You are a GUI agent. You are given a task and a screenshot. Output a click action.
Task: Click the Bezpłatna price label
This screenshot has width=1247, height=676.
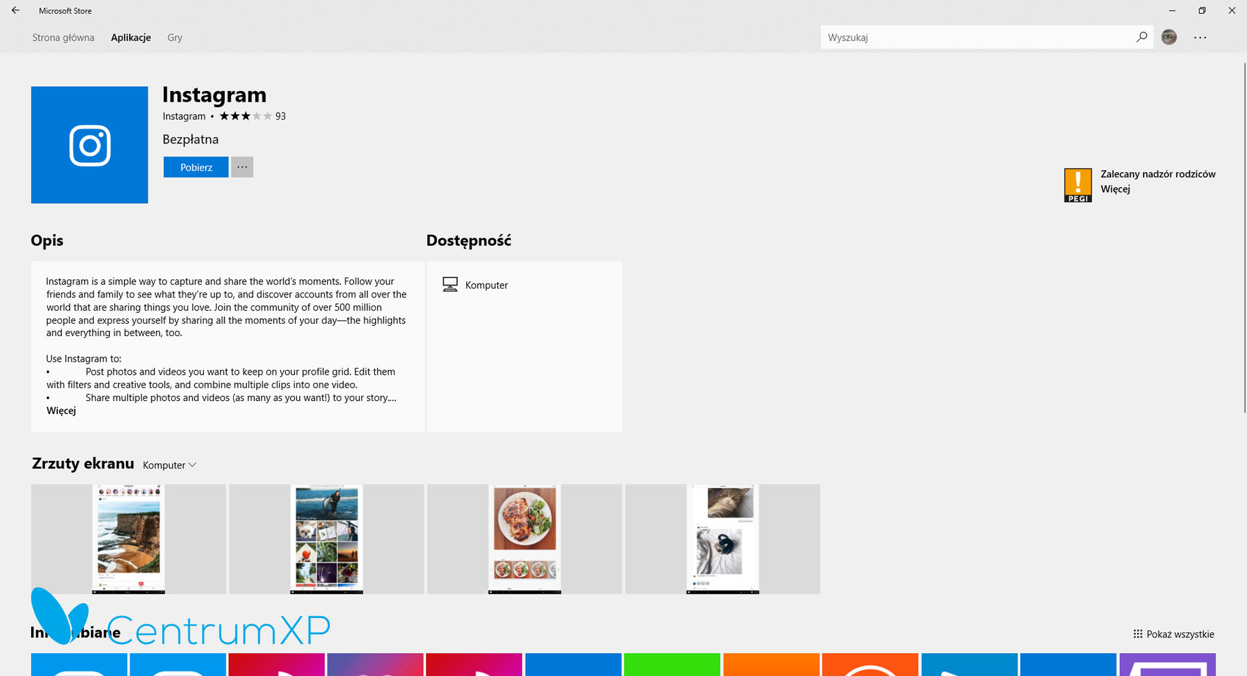(191, 139)
